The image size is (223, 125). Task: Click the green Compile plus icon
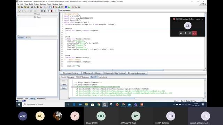tap(60, 7)
